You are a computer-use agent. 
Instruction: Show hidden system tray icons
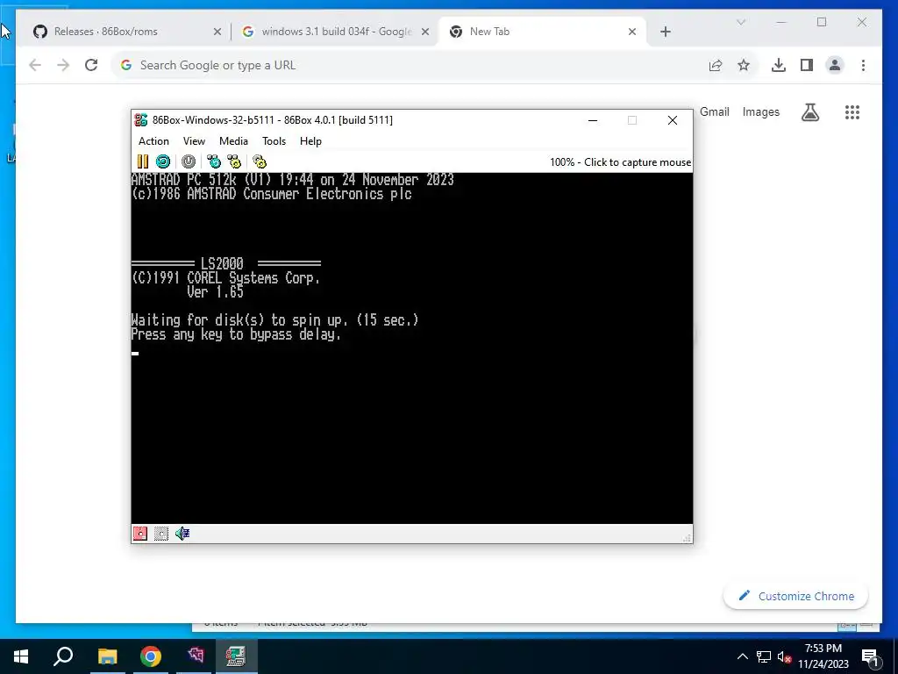pyautogui.click(x=742, y=656)
